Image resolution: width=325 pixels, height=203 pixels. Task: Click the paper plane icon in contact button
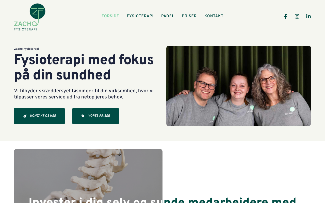tap(25, 116)
